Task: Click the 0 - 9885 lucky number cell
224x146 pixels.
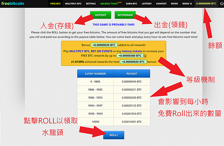Action: [x=96, y=82]
